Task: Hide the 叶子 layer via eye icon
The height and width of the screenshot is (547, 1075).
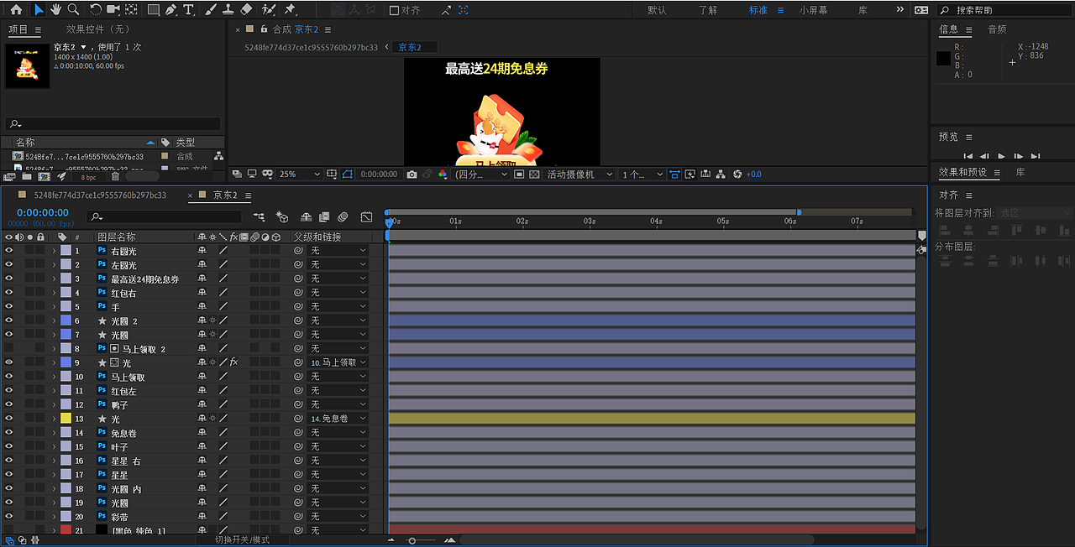Action: (x=8, y=446)
